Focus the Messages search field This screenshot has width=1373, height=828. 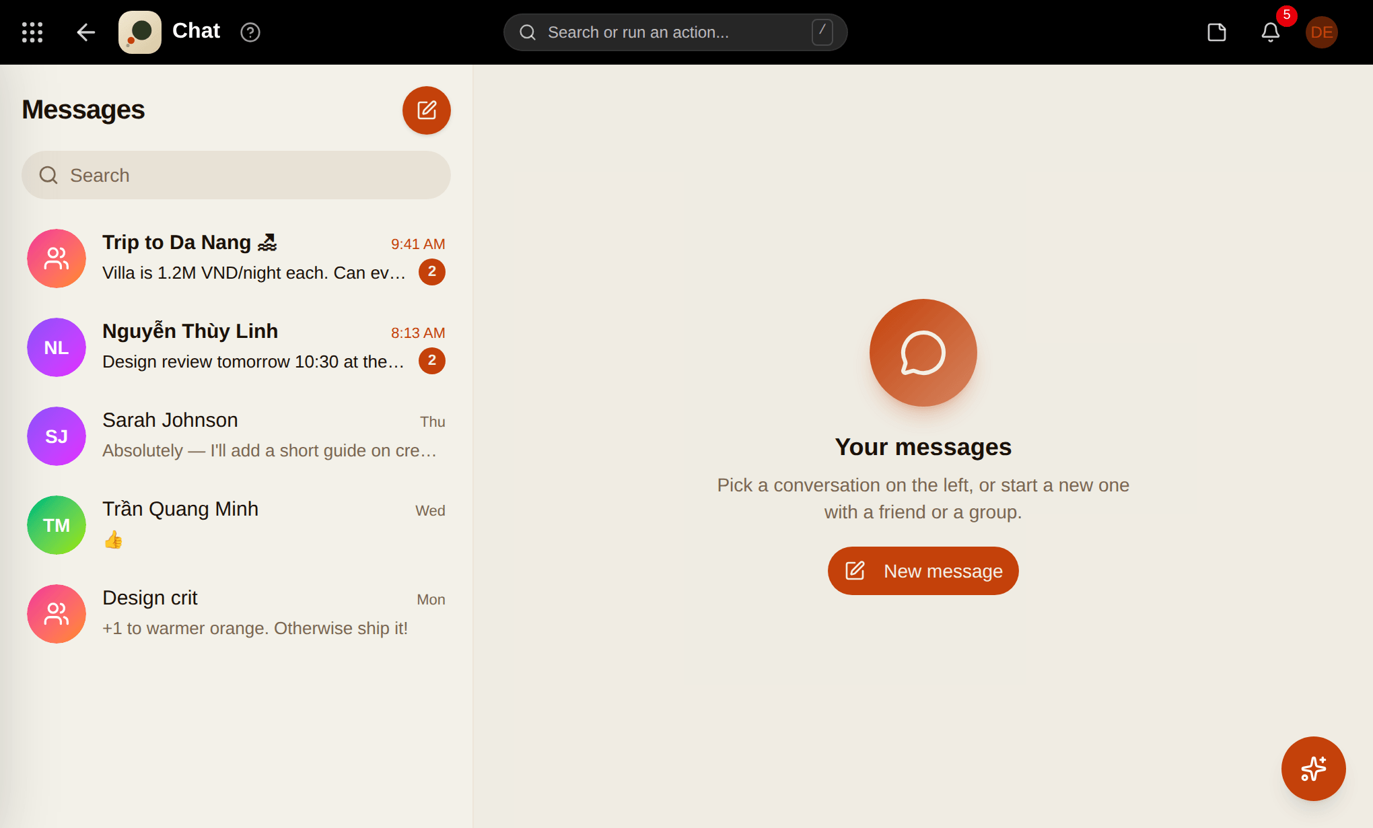[236, 175]
